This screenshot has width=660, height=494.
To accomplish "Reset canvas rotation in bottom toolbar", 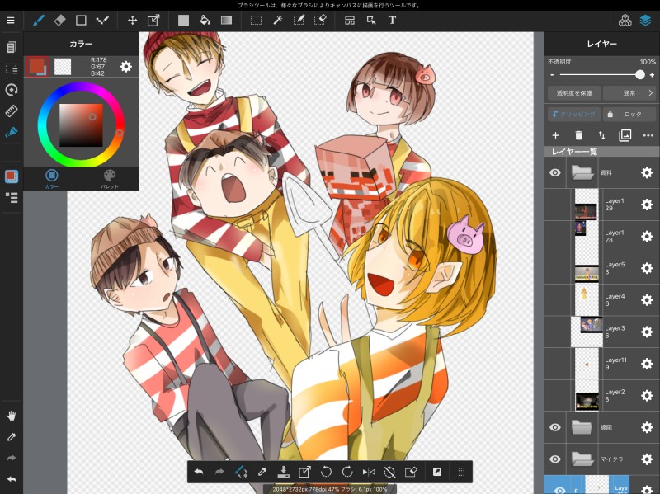I will coord(389,472).
